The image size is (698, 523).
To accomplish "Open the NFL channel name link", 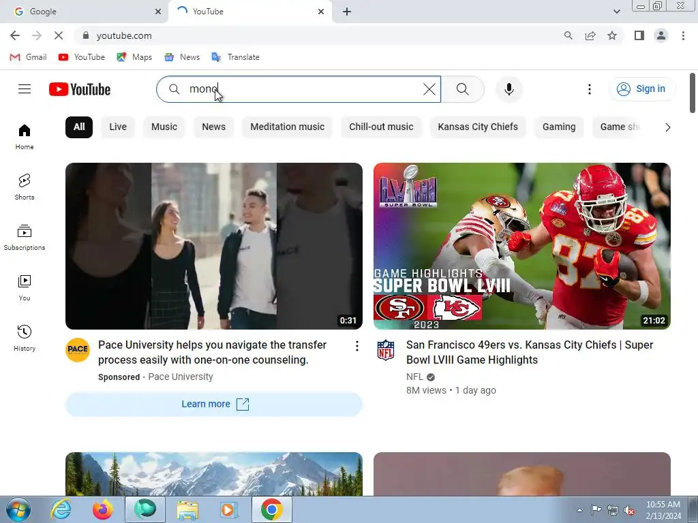I will (x=414, y=377).
